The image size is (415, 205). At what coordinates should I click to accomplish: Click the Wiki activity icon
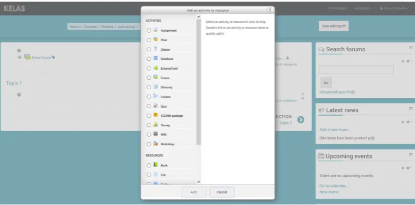click(155, 134)
